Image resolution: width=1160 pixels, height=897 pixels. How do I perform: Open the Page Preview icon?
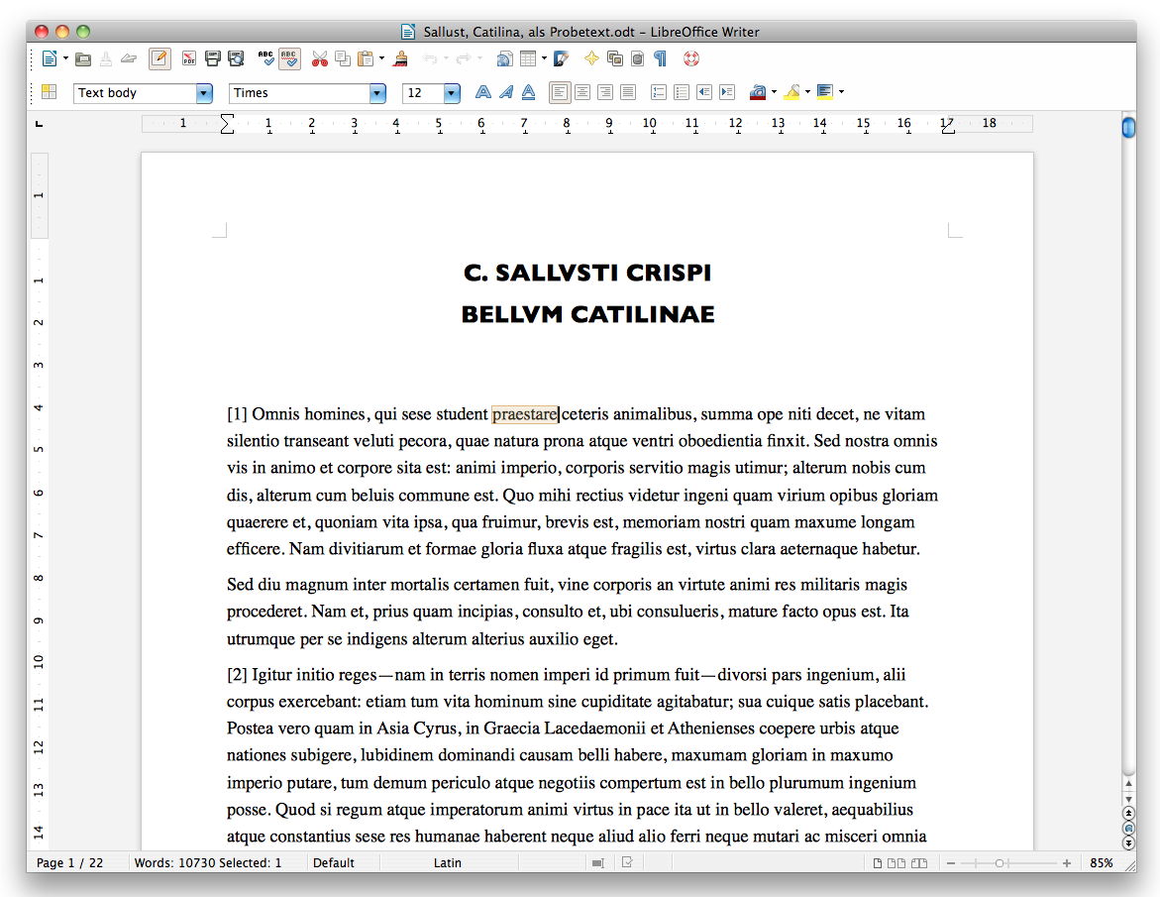point(236,59)
